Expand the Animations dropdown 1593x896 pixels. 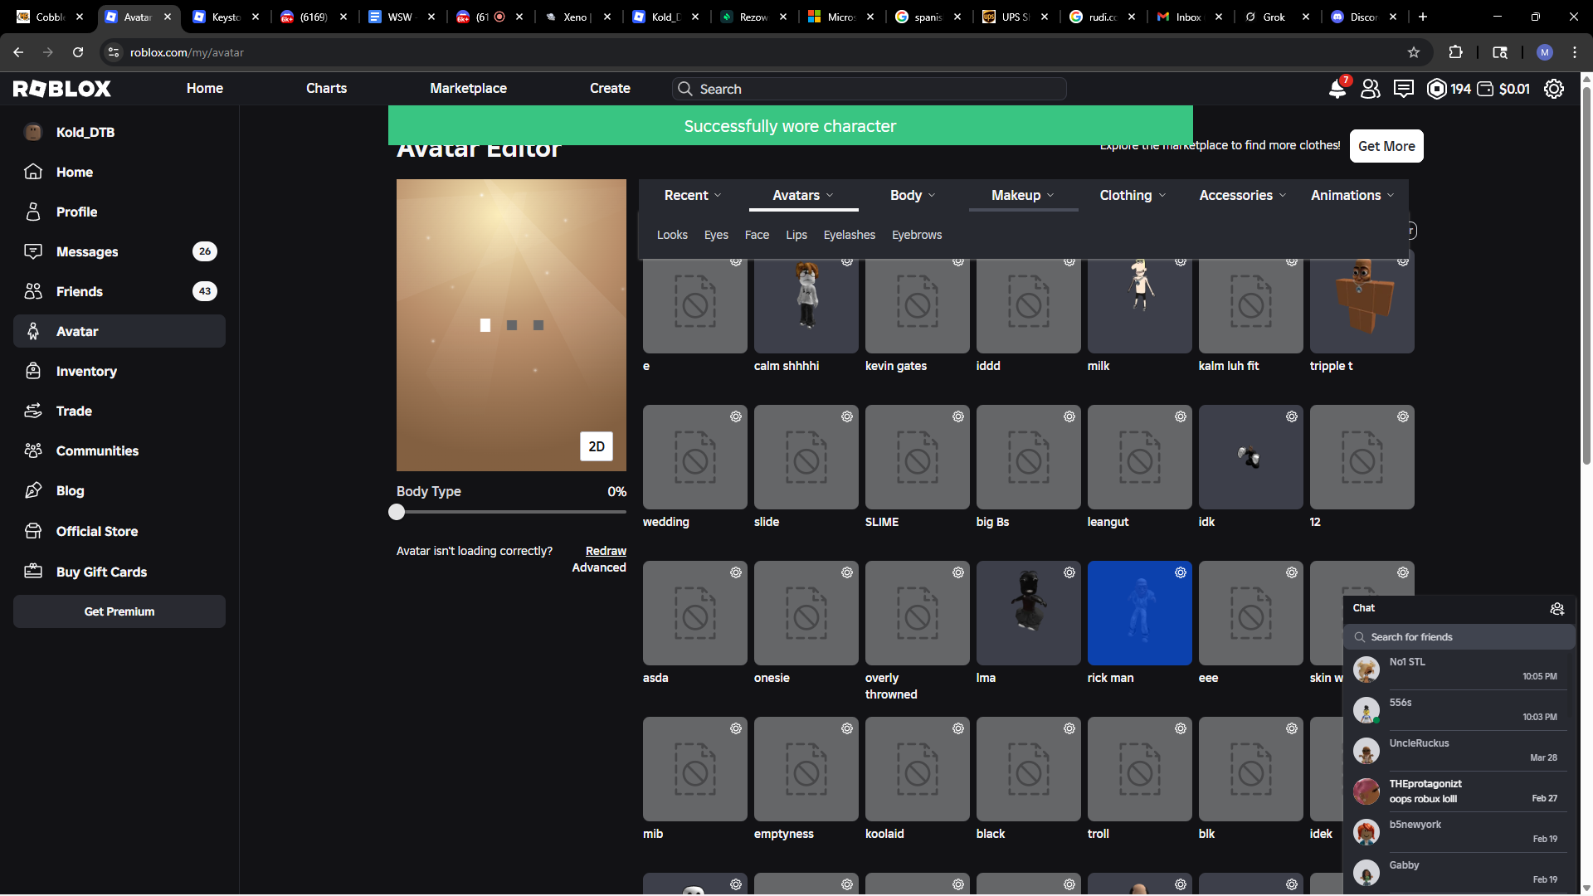(1352, 195)
